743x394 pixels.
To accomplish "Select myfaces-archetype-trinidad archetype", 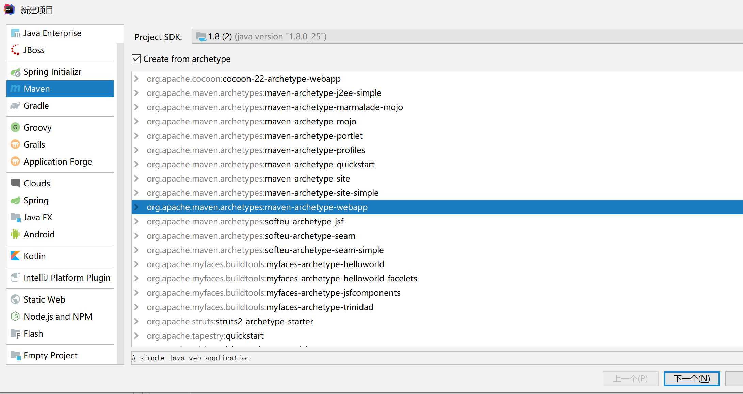I will [x=437, y=307].
